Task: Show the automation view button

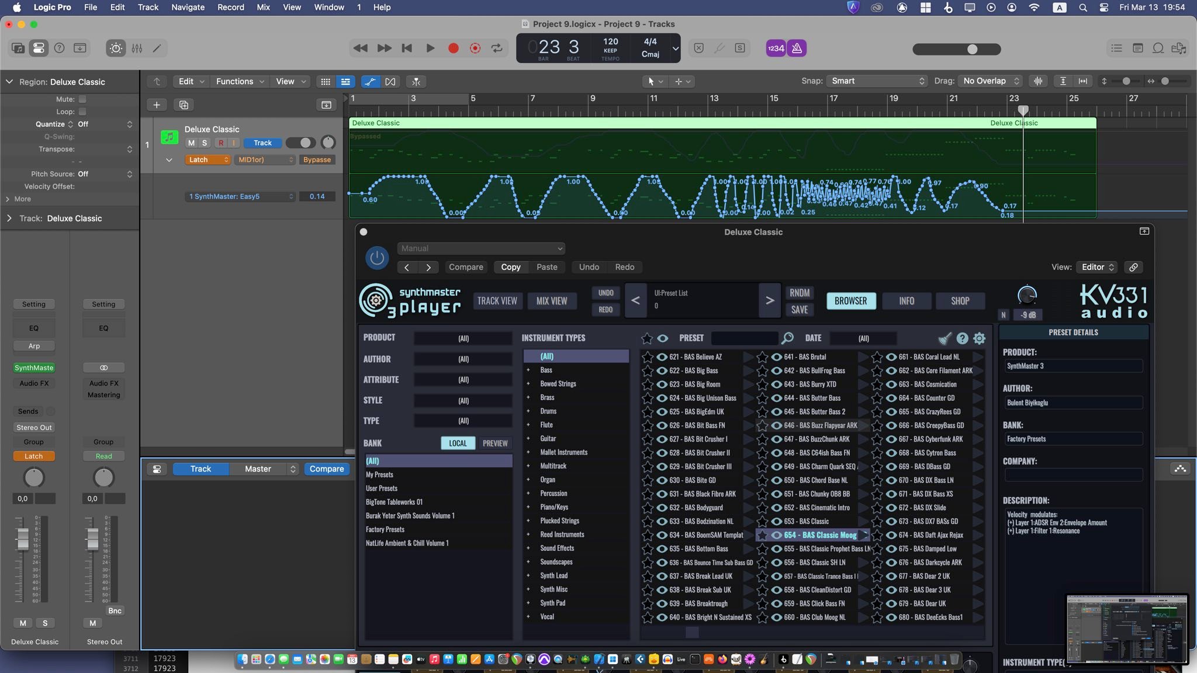Action: point(370,82)
